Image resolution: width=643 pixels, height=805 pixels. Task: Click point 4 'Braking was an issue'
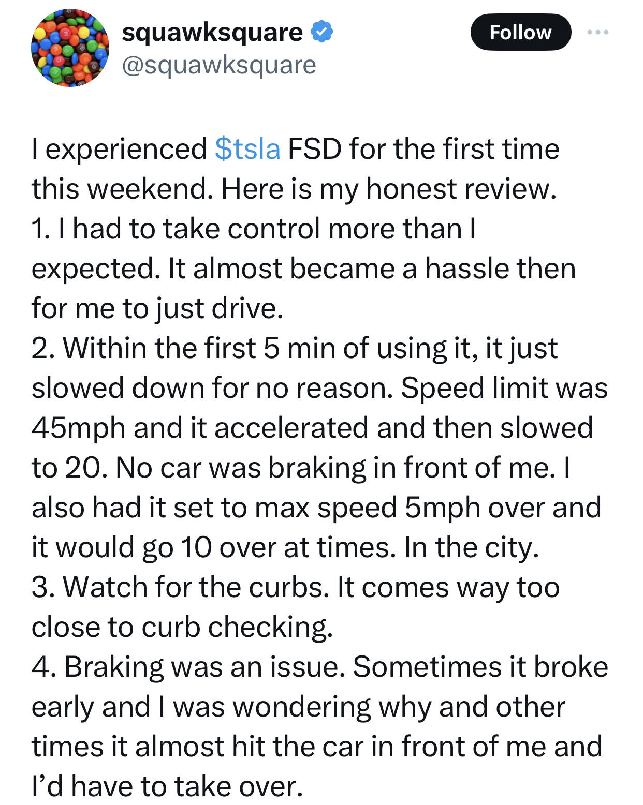coord(188,667)
